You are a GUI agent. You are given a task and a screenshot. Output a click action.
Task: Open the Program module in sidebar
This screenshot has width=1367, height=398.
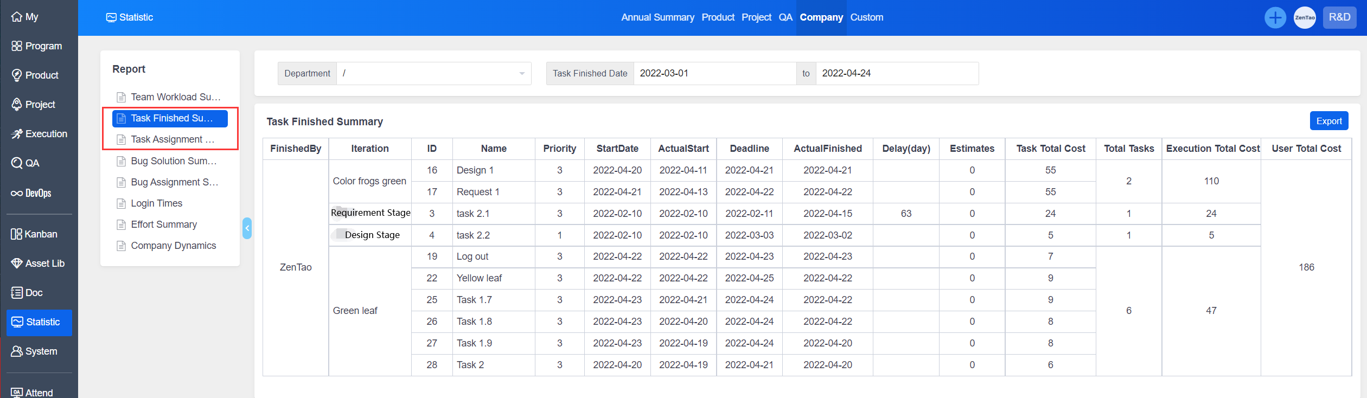pos(37,46)
